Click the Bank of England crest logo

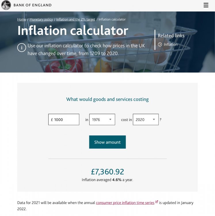(x=6, y=5)
